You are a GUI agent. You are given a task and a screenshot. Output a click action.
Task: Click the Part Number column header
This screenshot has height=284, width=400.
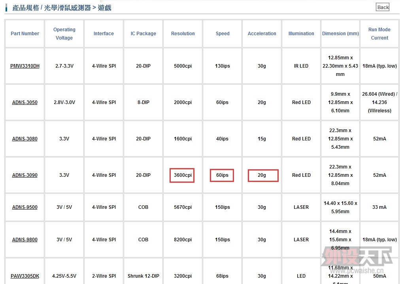pyautogui.click(x=25, y=34)
